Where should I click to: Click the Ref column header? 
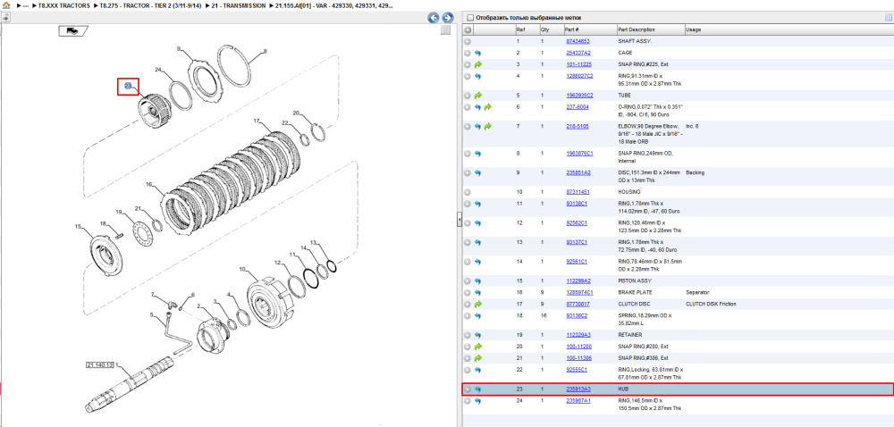coord(520,29)
